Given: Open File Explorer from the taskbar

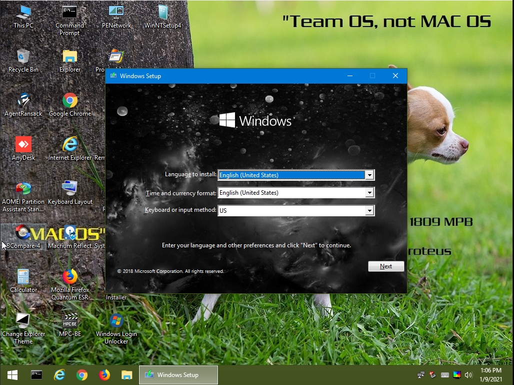Looking at the screenshot, I should [x=127, y=375].
